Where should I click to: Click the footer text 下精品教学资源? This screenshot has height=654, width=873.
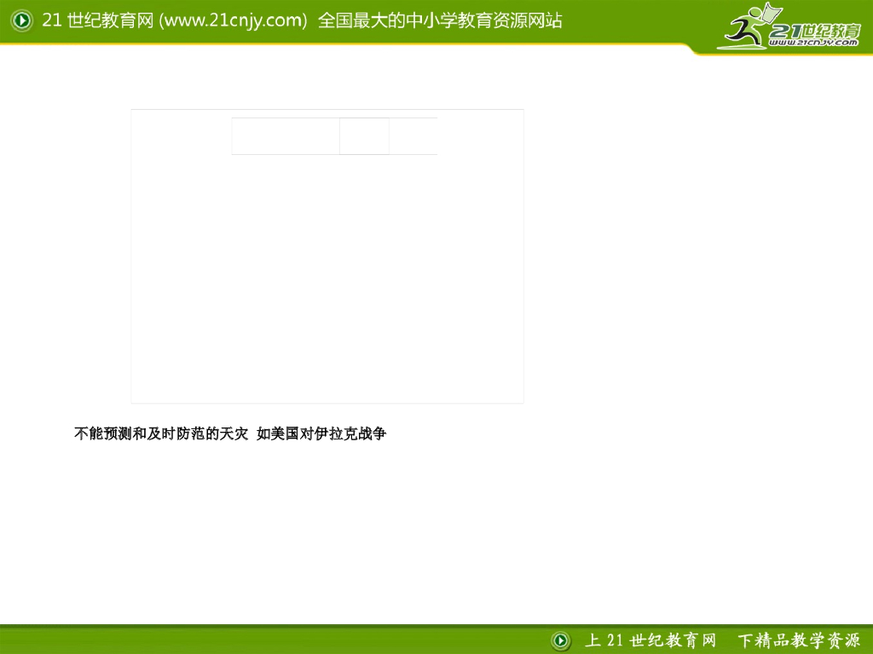click(x=798, y=640)
